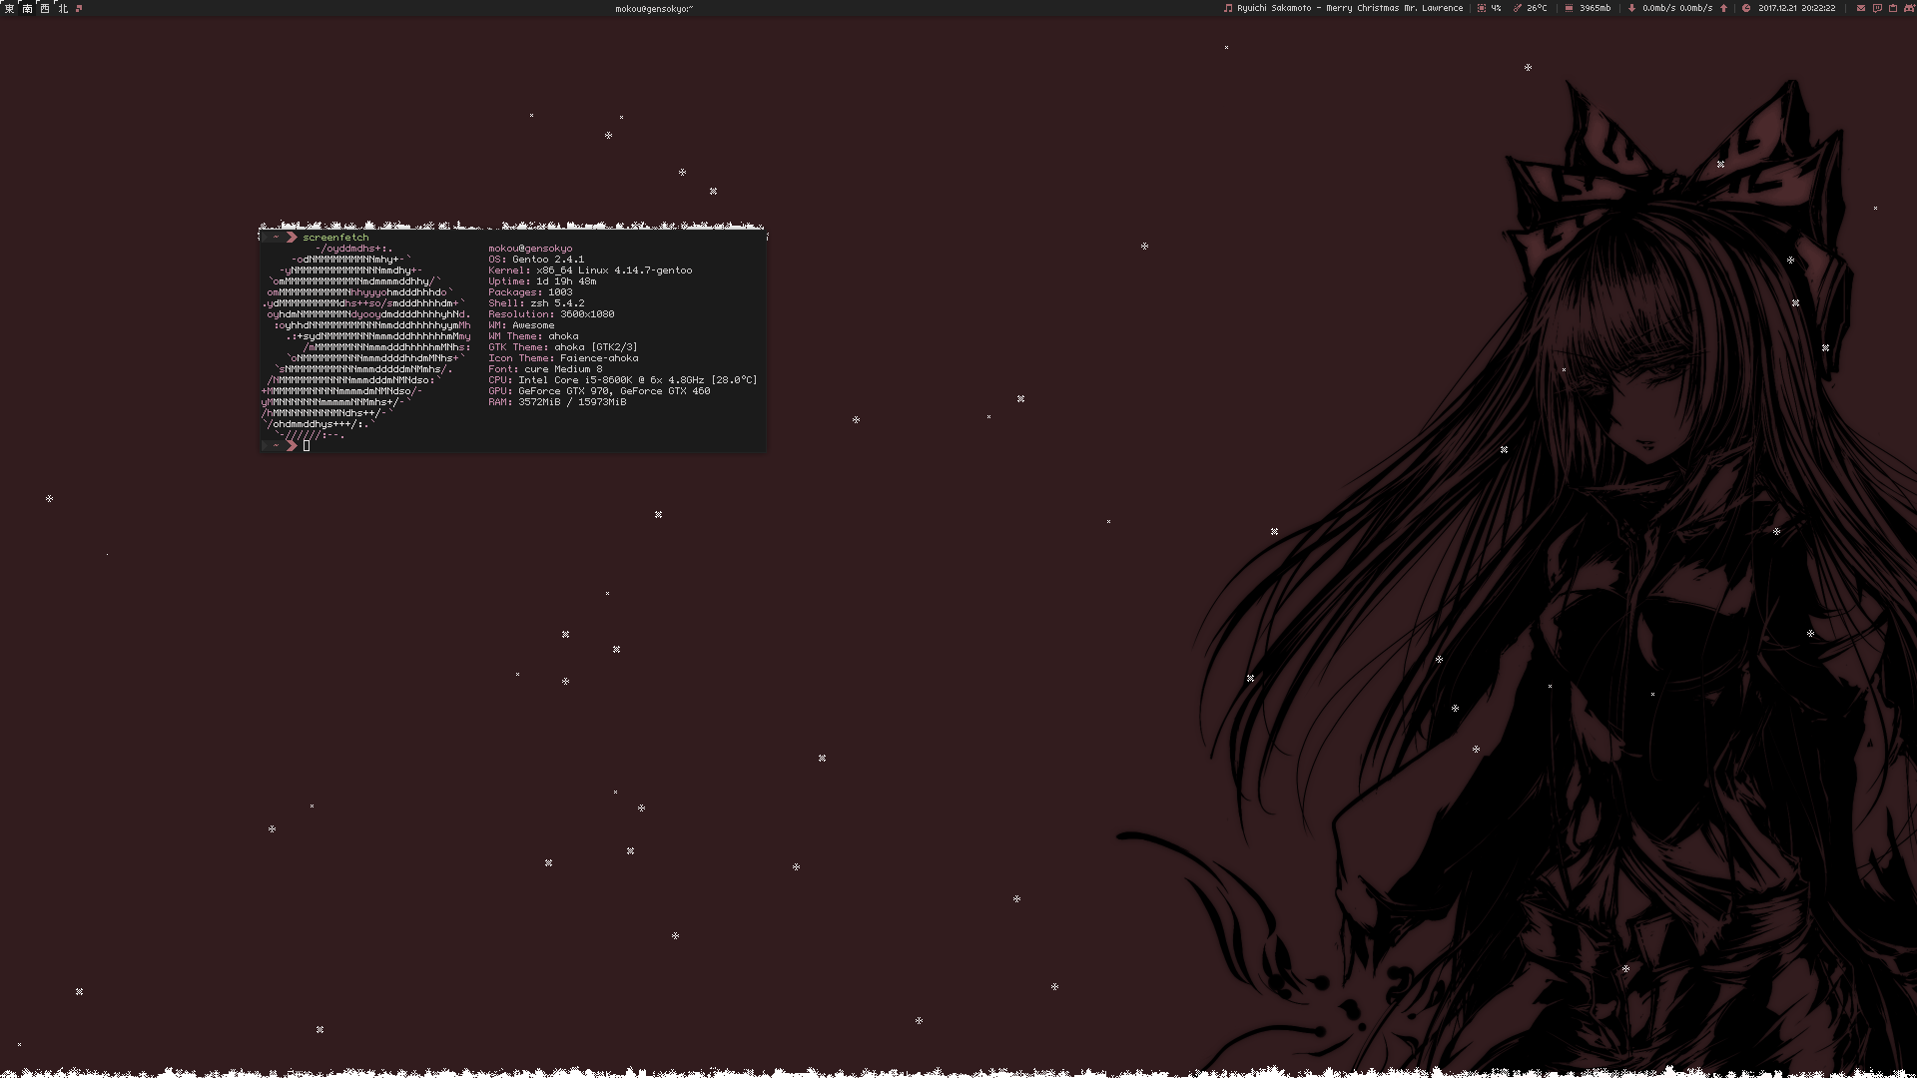Screen dimensions: 1917x1078
Task: Click the CPU: Intel Core i5-8600K line
Action: pyautogui.click(x=623, y=380)
